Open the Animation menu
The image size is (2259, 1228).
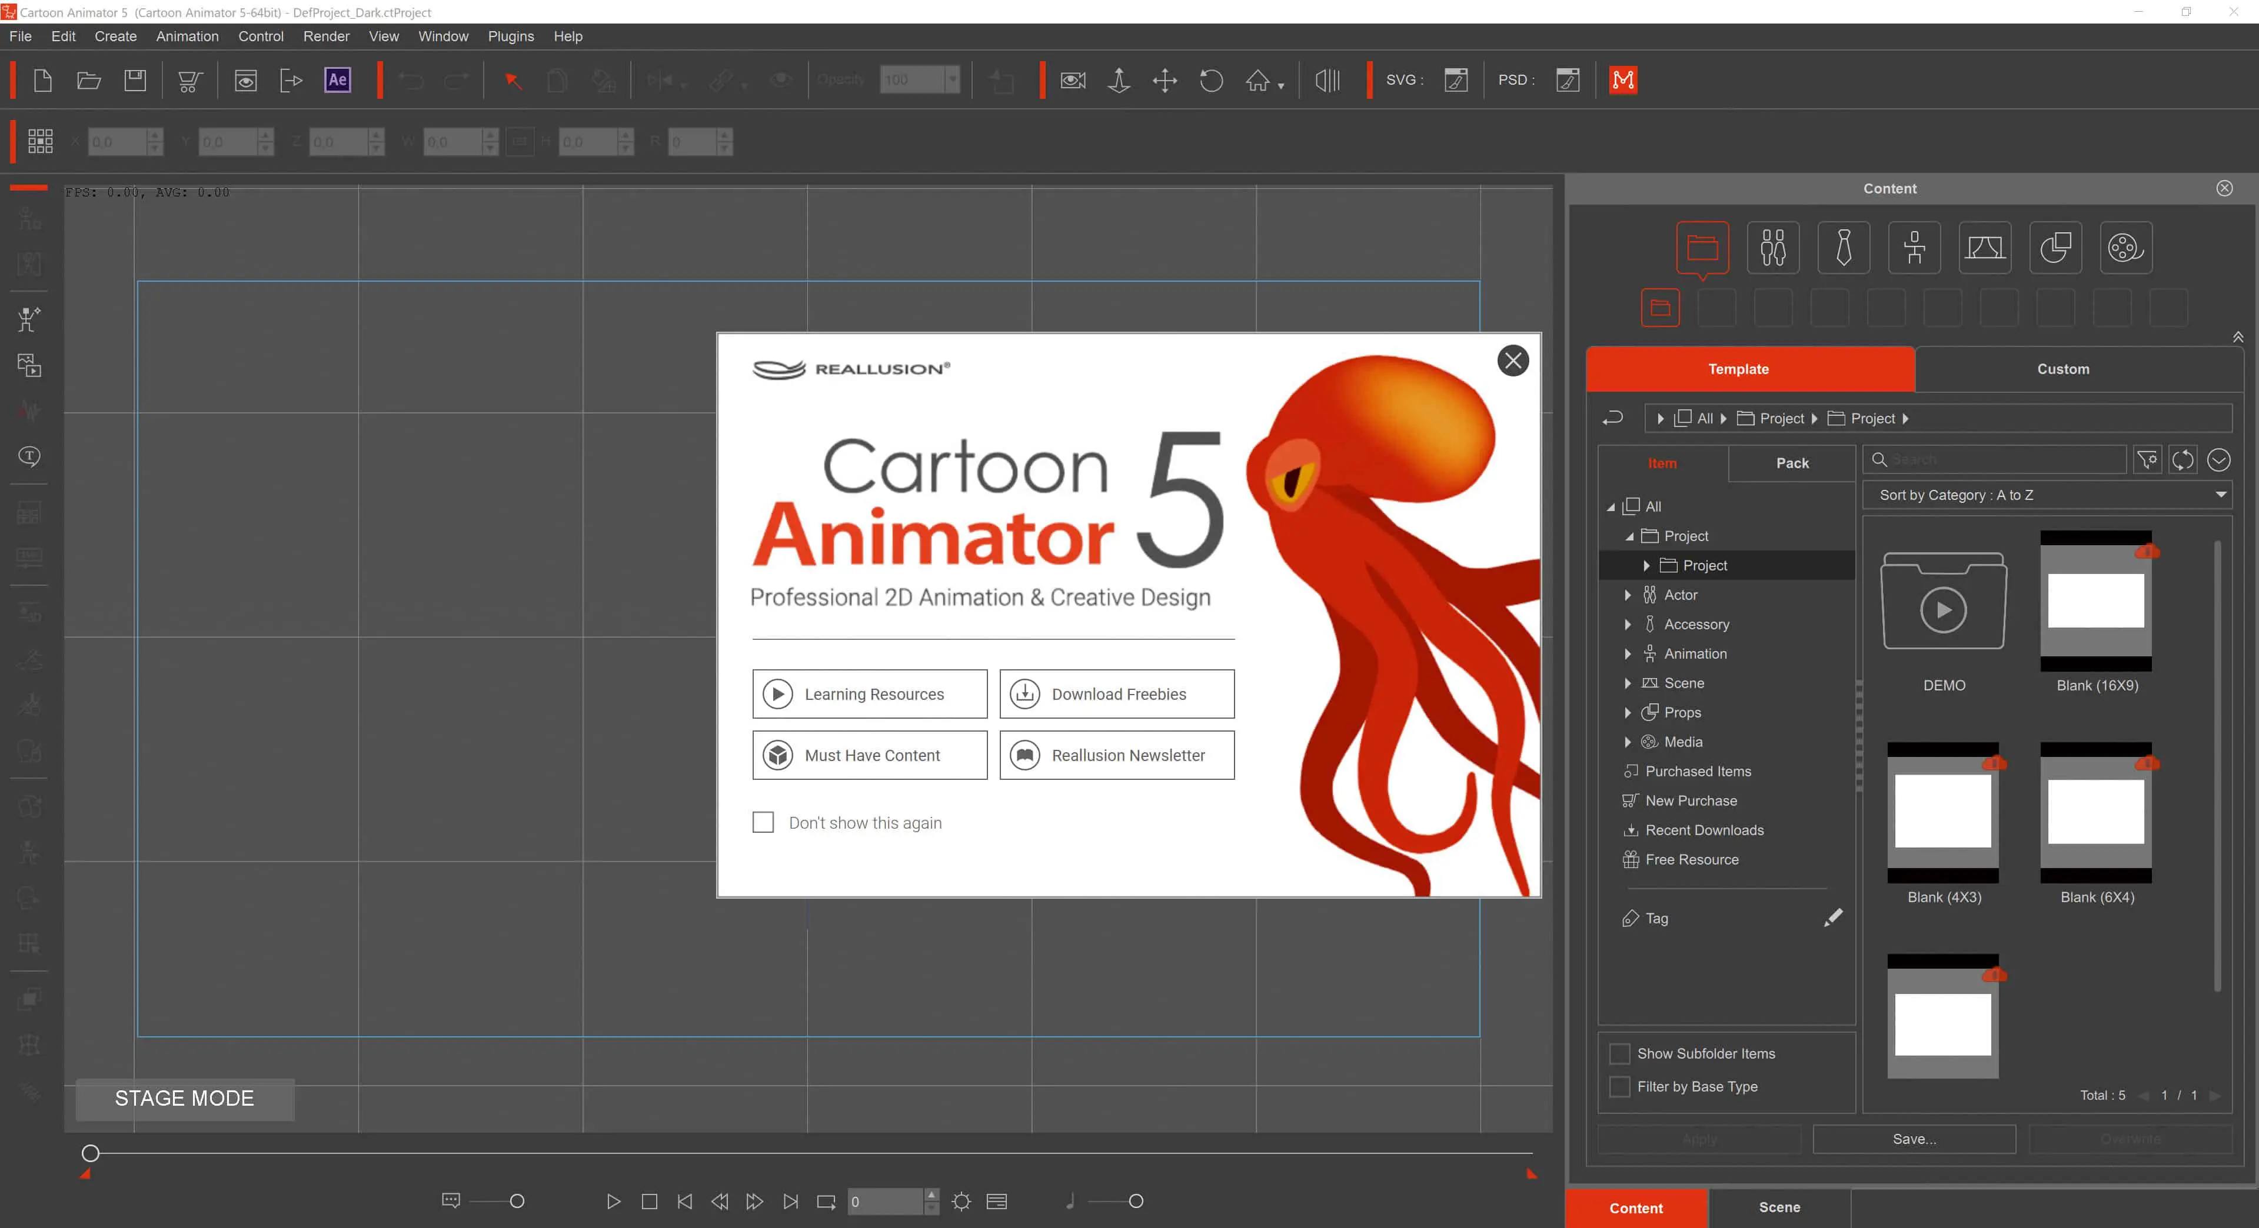tap(187, 36)
